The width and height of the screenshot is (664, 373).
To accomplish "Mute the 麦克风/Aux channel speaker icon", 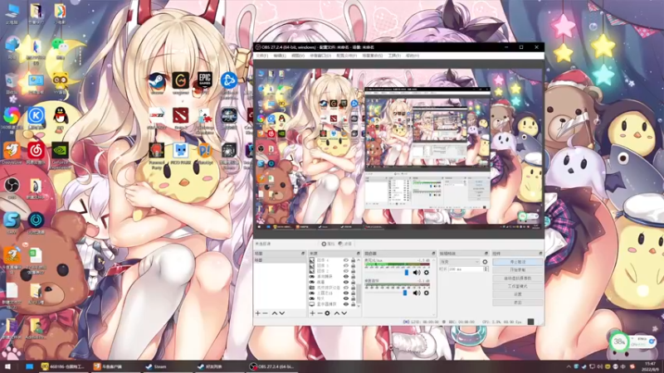I will click(x=417, y=273).
